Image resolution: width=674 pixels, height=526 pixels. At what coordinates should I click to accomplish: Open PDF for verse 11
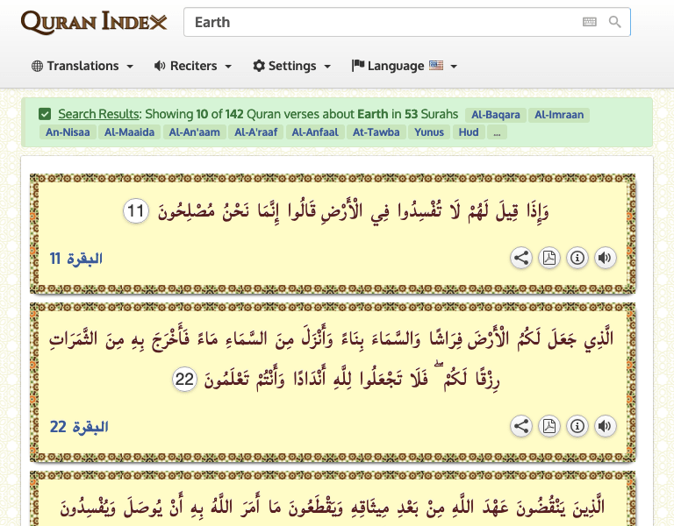tap(549, 258)
